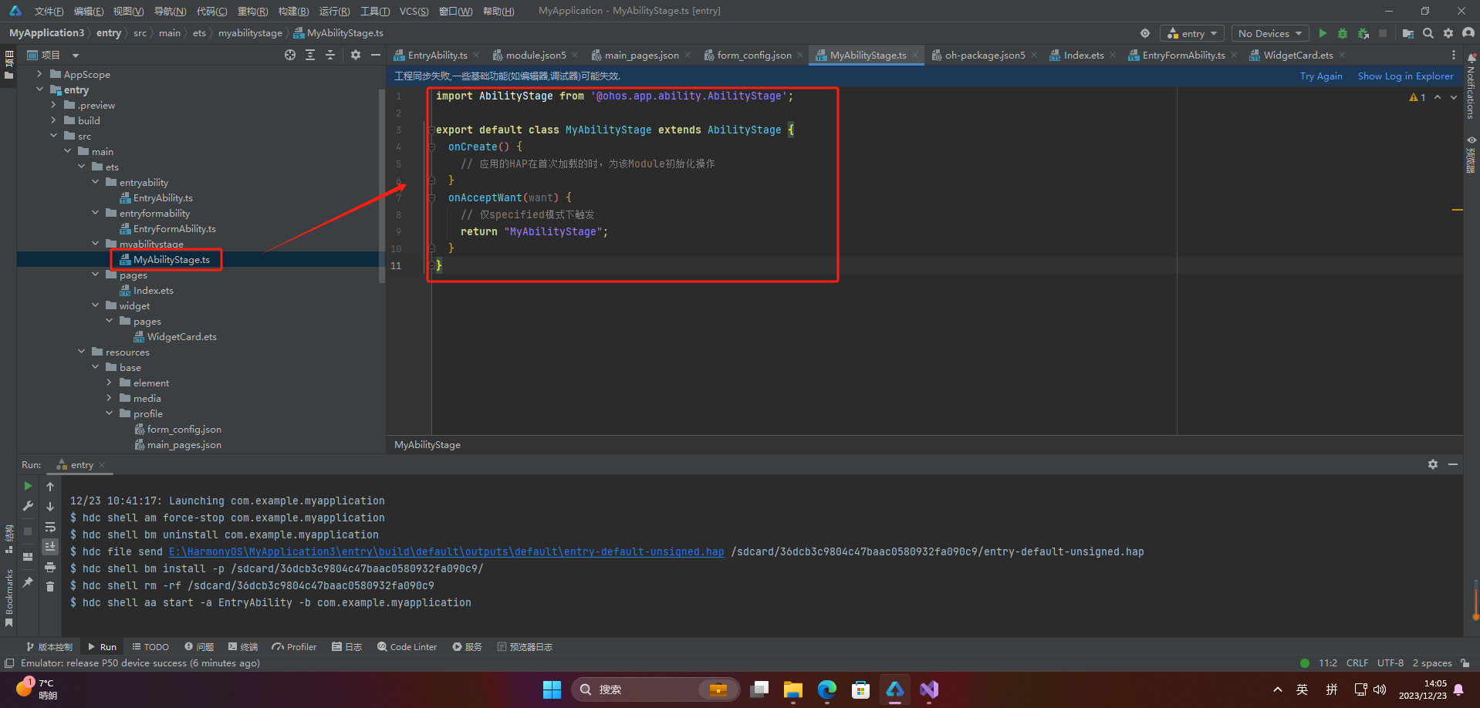Toggle pin tab in Run panel
This screenshot has width=1480, height=708.
28,582
